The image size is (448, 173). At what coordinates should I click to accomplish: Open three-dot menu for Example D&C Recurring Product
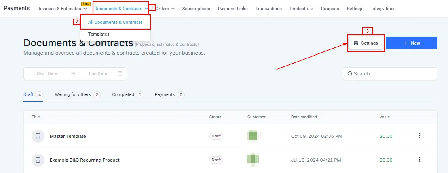tap(419, 159)
